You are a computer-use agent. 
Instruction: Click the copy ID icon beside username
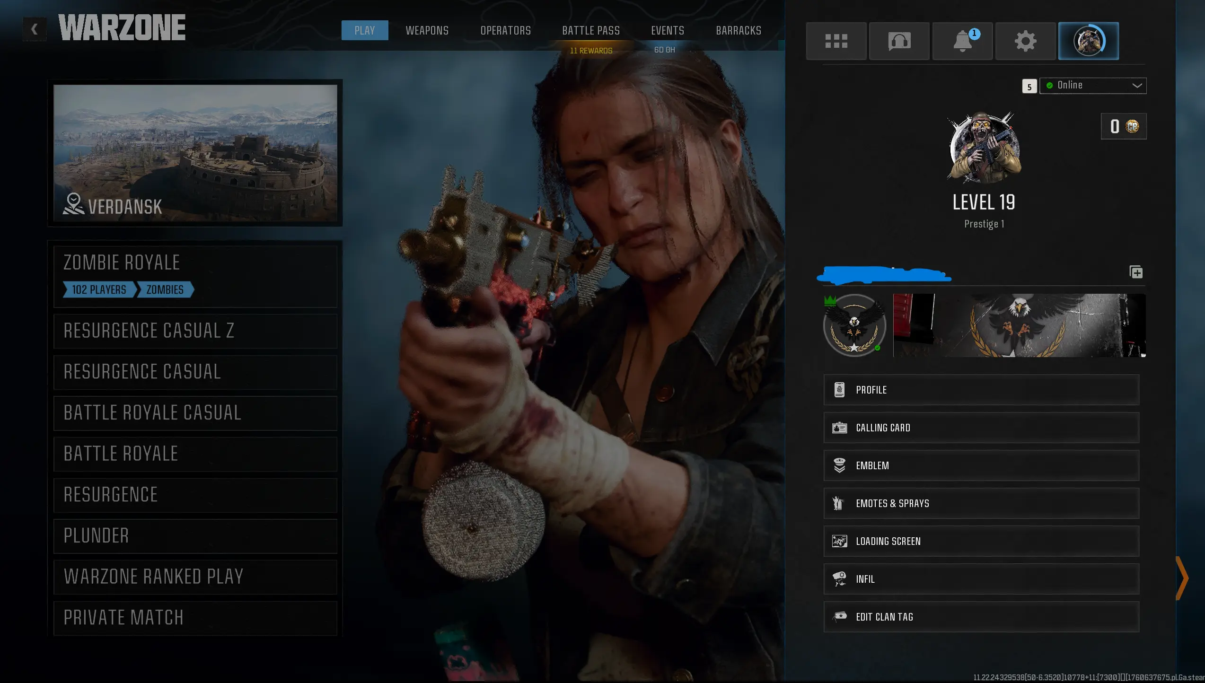pos(1136,272)
